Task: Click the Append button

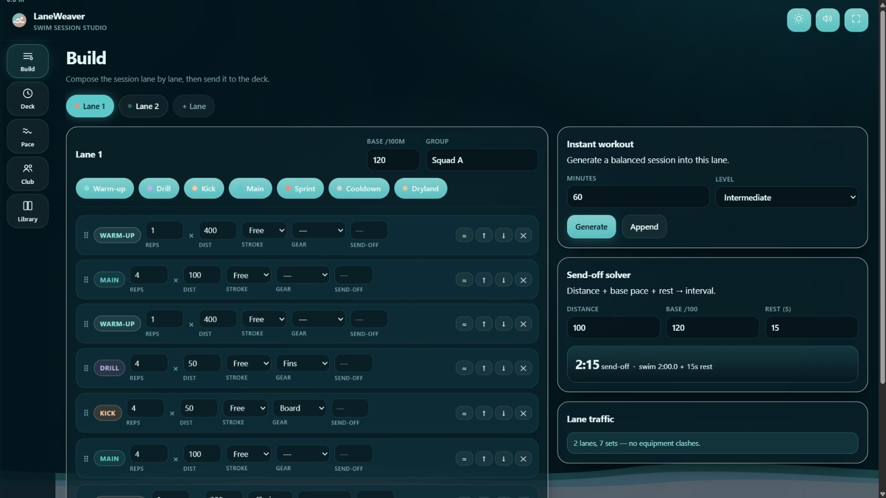Action: tap(644, 227)
